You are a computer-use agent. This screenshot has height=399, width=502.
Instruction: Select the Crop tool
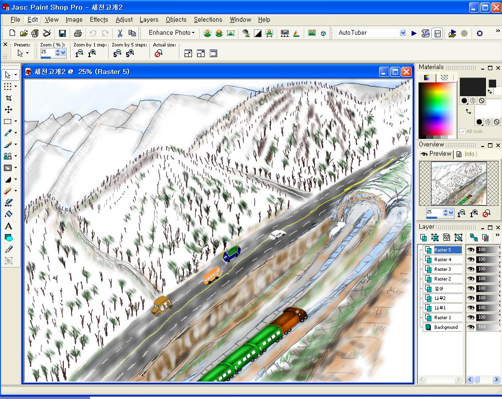coord(8,98)
